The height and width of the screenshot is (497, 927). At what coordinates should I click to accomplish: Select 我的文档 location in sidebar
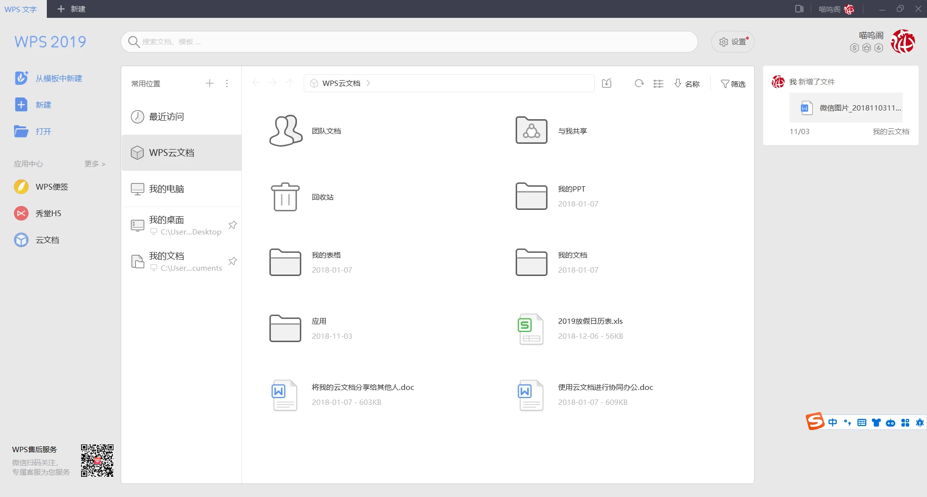point(182,261)
